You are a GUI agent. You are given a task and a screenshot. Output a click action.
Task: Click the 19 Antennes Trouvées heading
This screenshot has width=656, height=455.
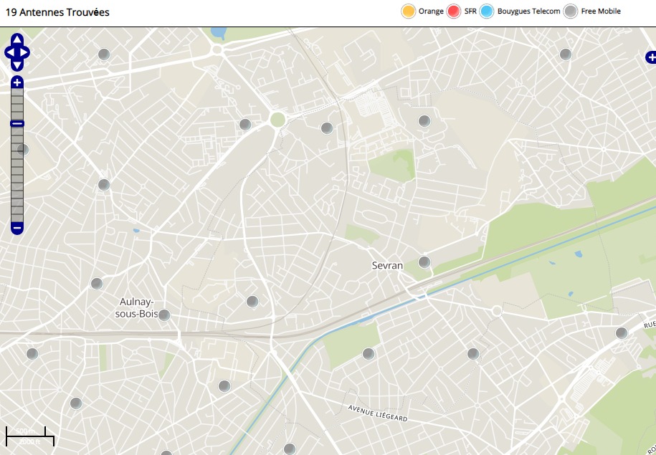pyautogui.click(x=57, y=12)
